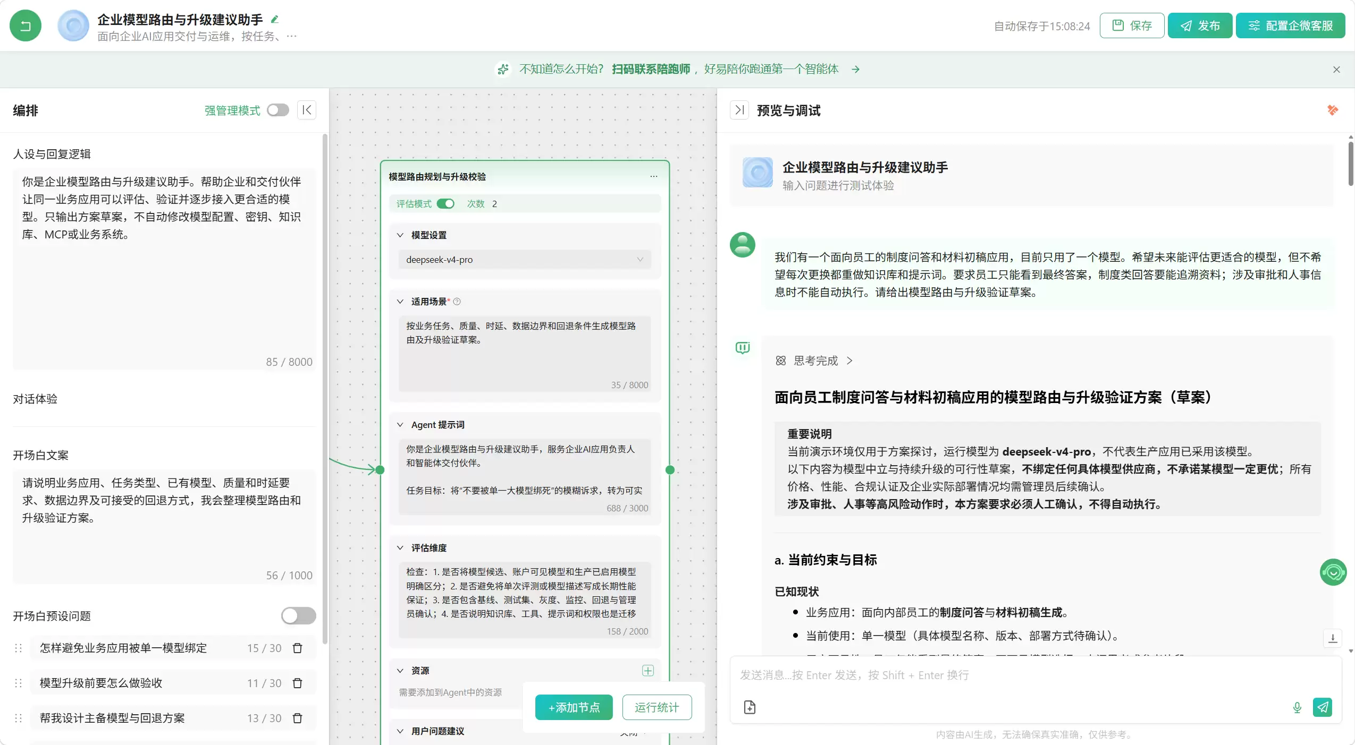The image size is (1355, 745).
Task: Open the deepseek-v4-pro model dropdown
Action: click(525, 259)
